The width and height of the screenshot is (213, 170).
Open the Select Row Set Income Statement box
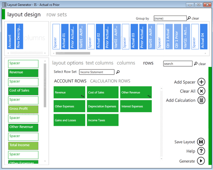97,72
